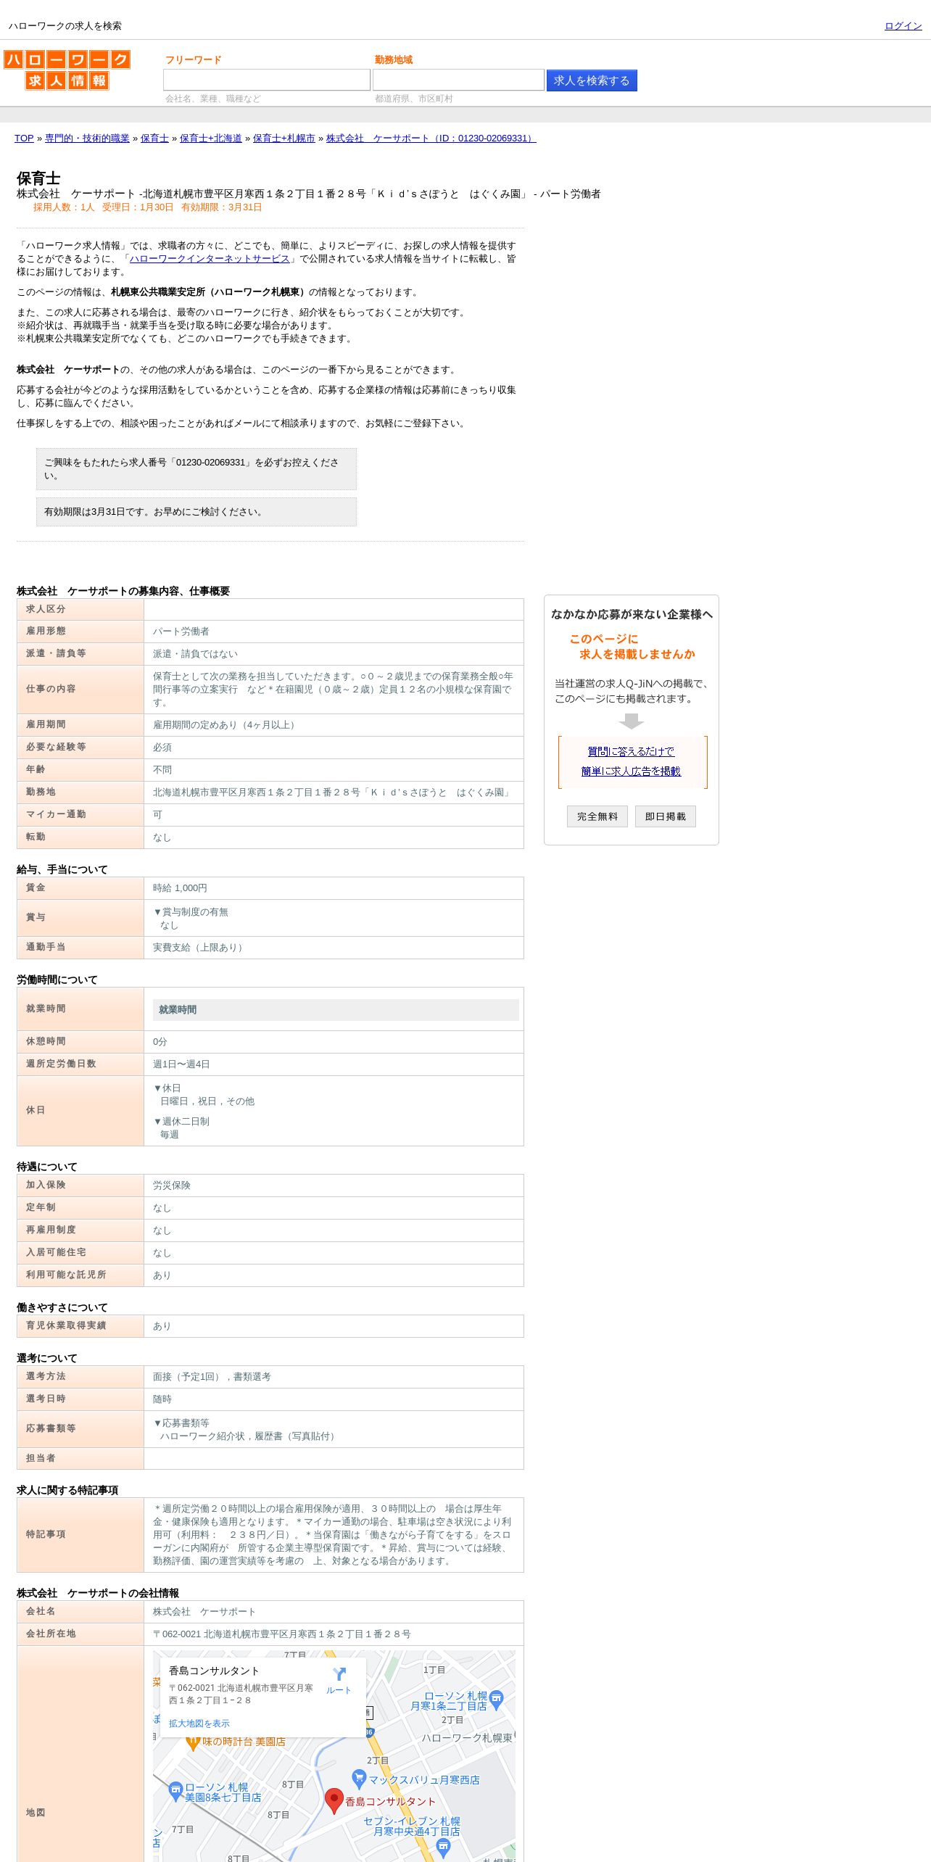Image resolution: width=931 pixels, height=1862 pixels.
Task: Click the パート労働者 employment type value
Action: tap(181, 632)
